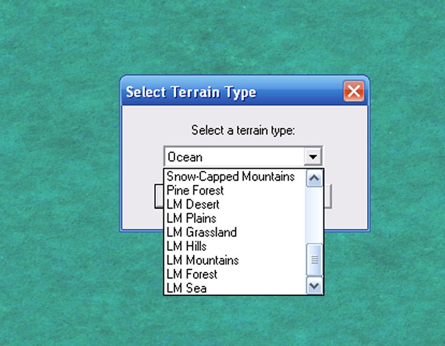Choose LM Grassland from the list

point(201,233)
